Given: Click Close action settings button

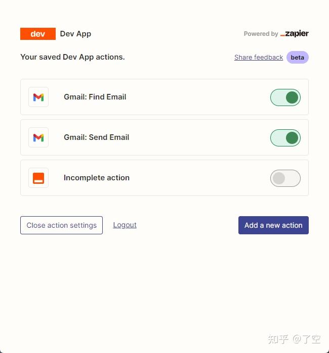Looking at the screenshot, I should click(61, 225).
